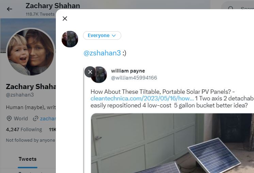Open the zachar… profile website link
Image resolution: width=254 pixels, height=173 pixels.
click(x=48, y=119)
